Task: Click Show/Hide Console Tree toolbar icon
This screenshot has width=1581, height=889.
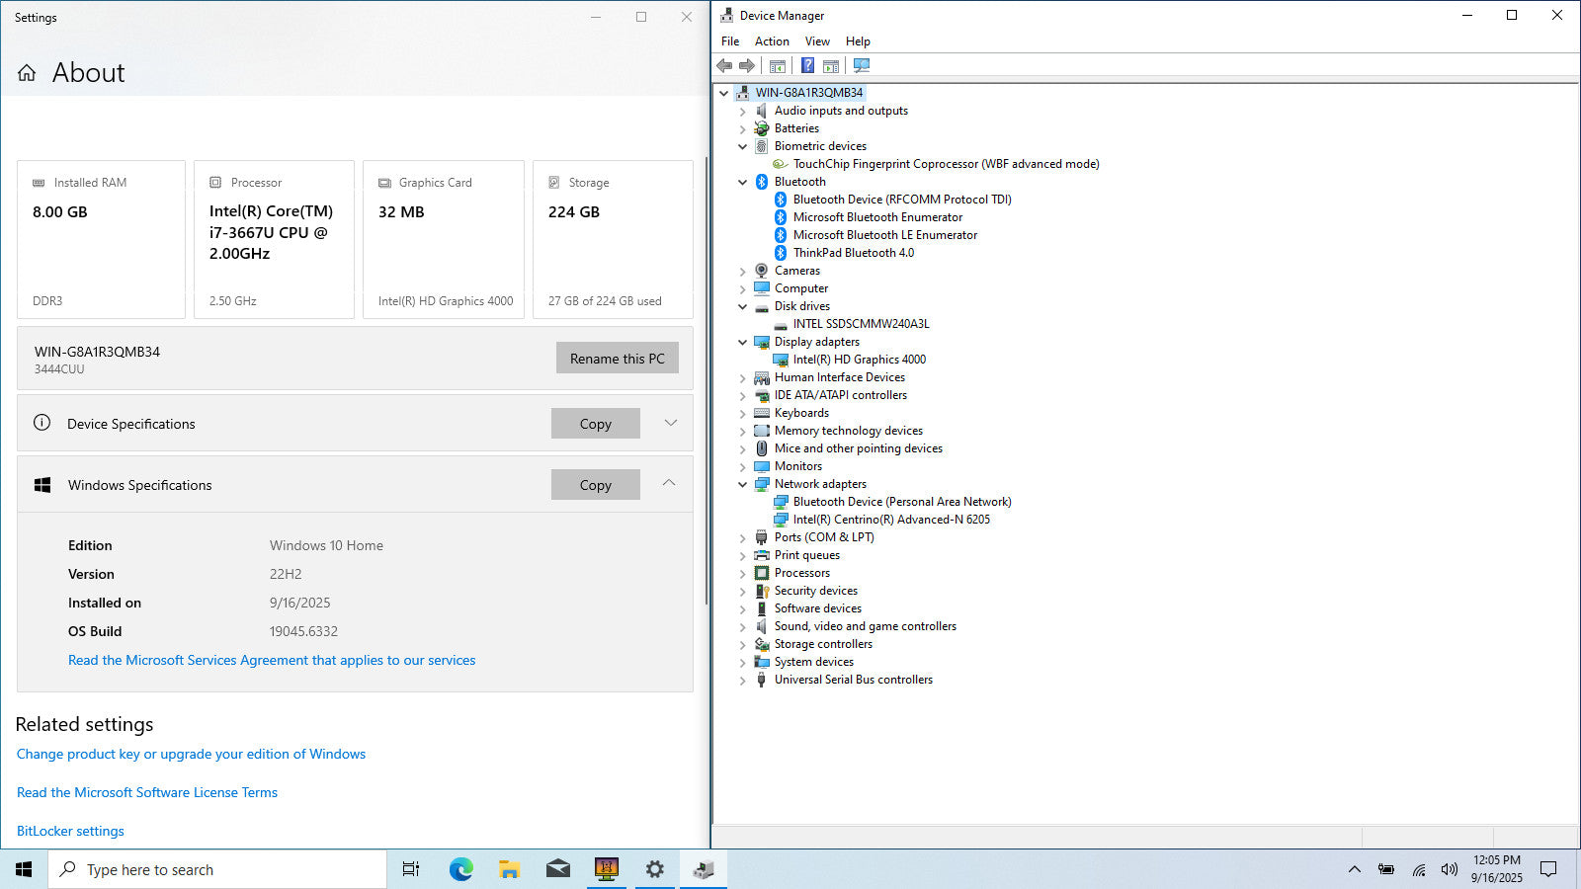Action: point(778,66)
